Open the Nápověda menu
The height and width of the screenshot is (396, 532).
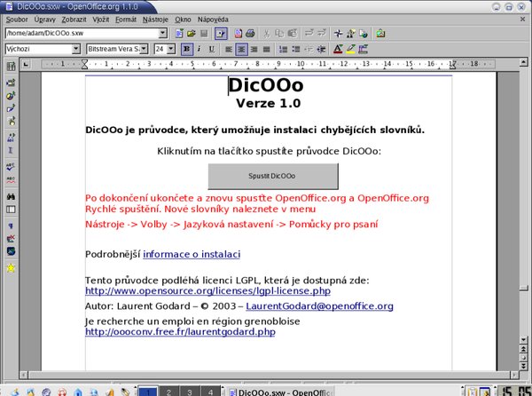(213, 20)
